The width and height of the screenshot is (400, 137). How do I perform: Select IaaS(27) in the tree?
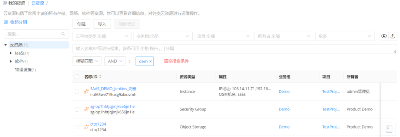click(x=23, y=53)
